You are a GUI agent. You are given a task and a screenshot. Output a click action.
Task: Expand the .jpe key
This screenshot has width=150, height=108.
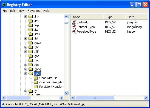[26, 65]
